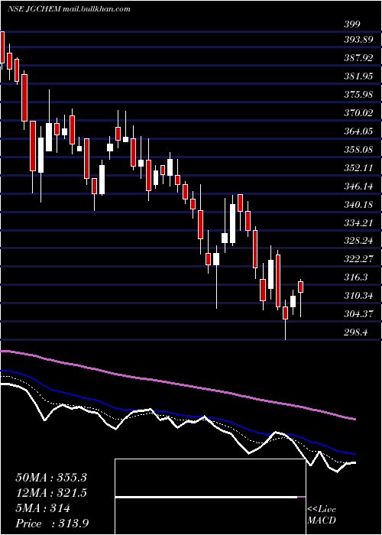The image size is (382, 535).
Task: Click the <<Live MACD label
Action: coord(322,515)
